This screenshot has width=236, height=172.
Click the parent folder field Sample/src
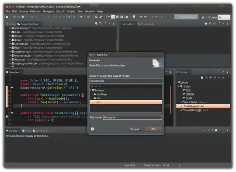click(126, 81)
